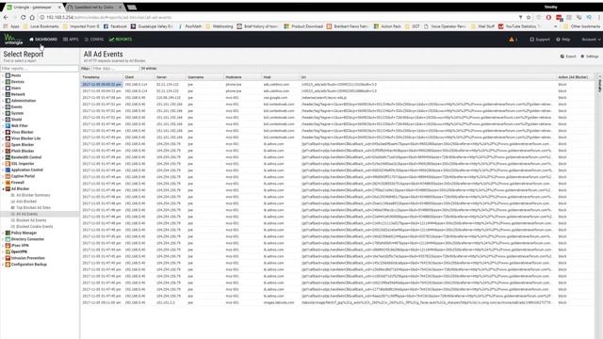
Task: Click the Configuration Backup icon
Action: pos(8,265)
